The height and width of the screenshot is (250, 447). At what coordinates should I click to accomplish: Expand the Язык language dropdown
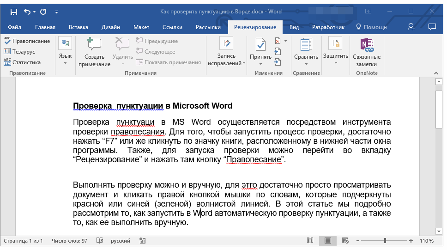click(x=65, y=59)
